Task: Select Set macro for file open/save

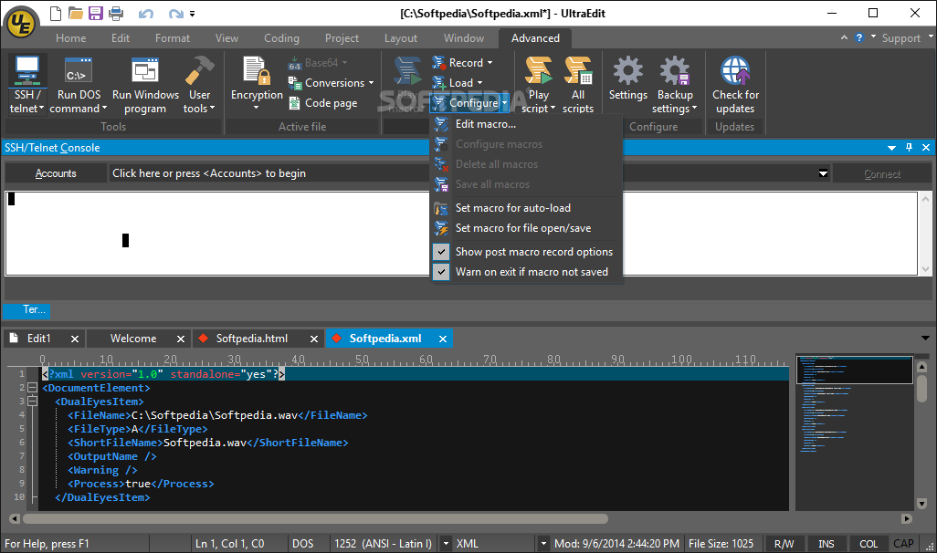Action: tap(526, 228)
